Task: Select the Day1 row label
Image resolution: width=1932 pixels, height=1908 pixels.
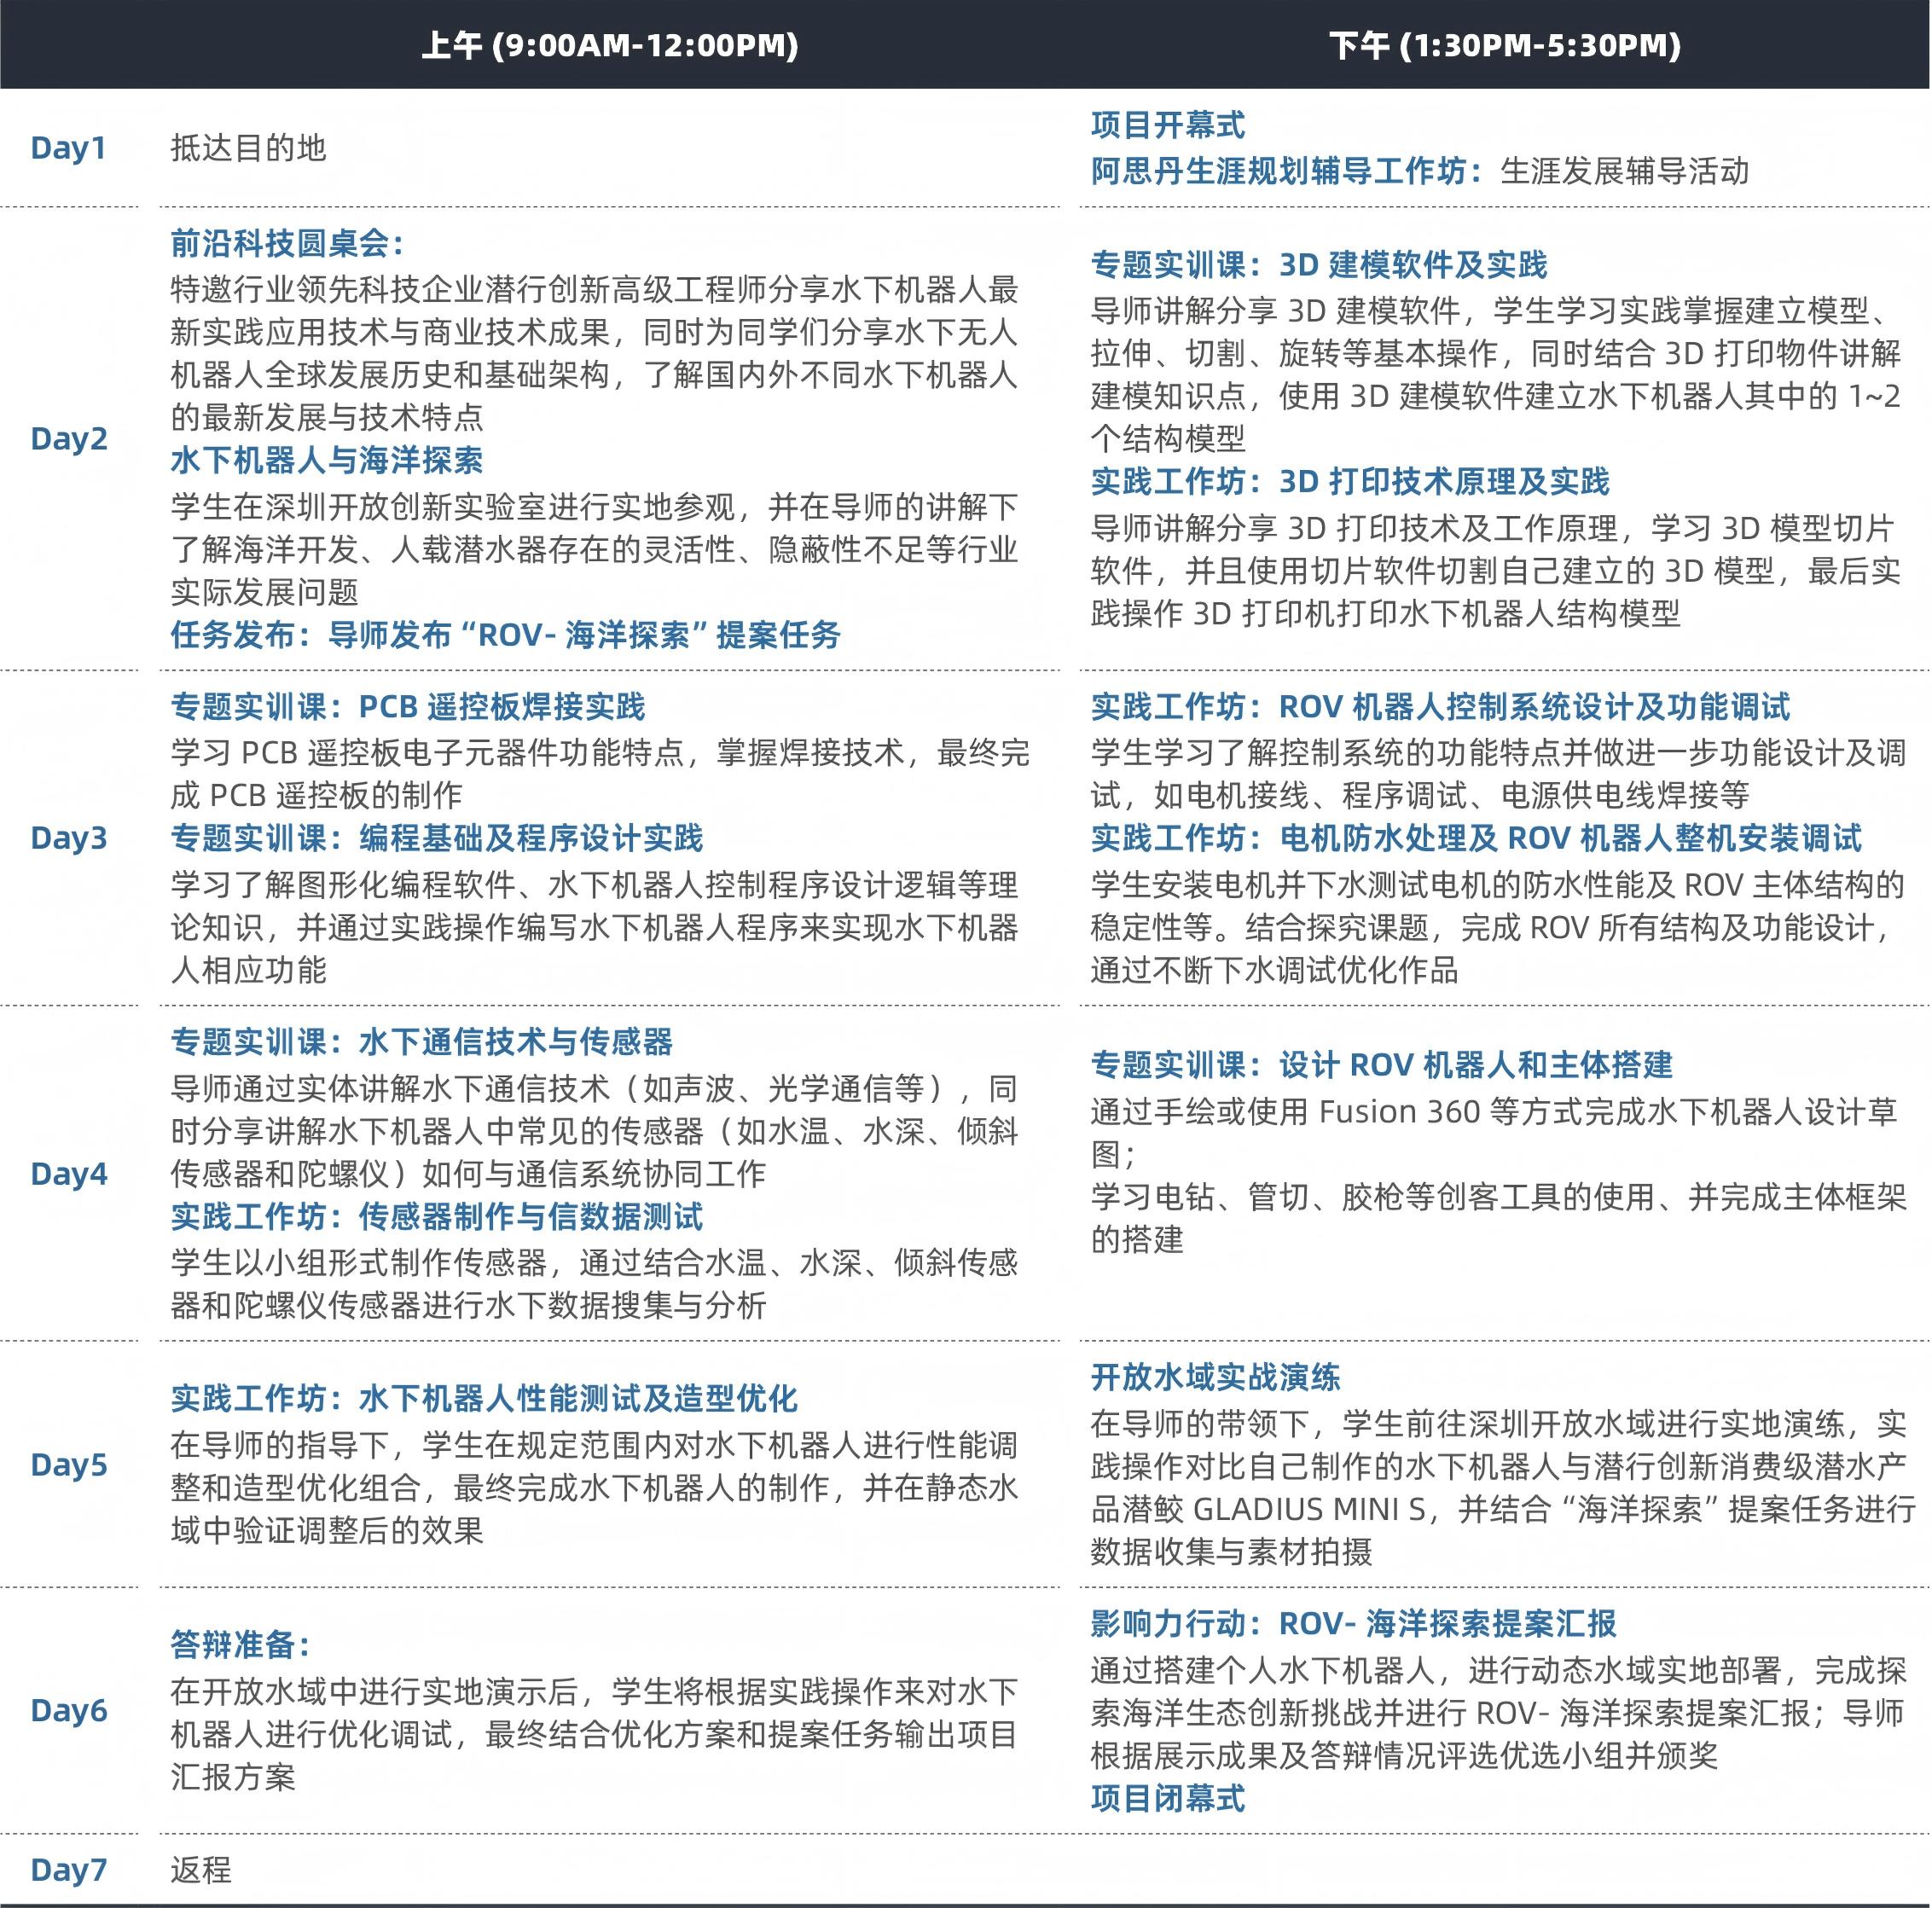Action: pyautogui.click(x=68, y=148)
